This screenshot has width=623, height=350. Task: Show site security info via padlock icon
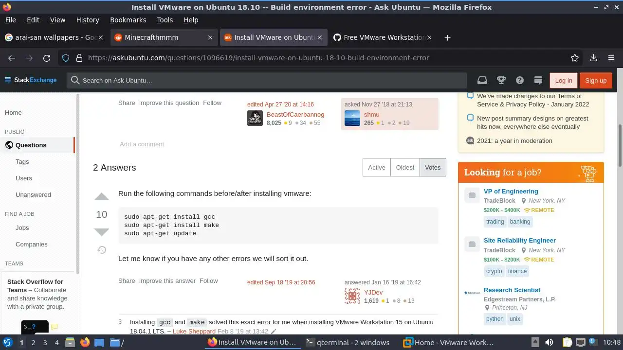tap(79, 58)
